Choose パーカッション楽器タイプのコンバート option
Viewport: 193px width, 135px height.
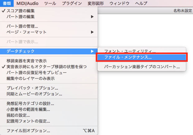pos(142,66)
